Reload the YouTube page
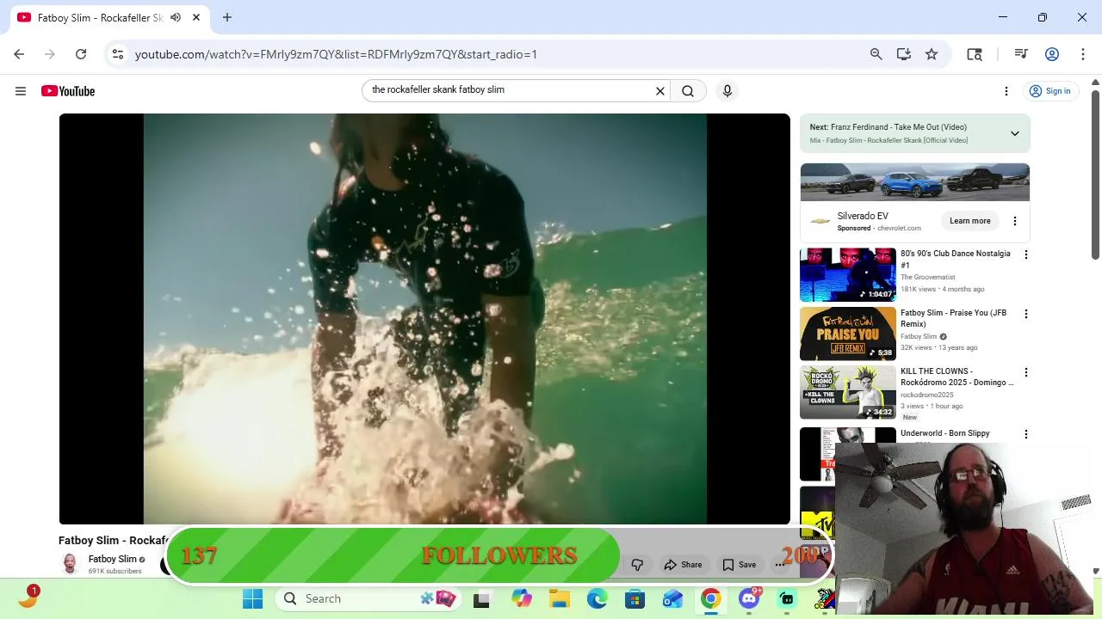The height and width of the screenshot is (619, 1102). (81, 54)
